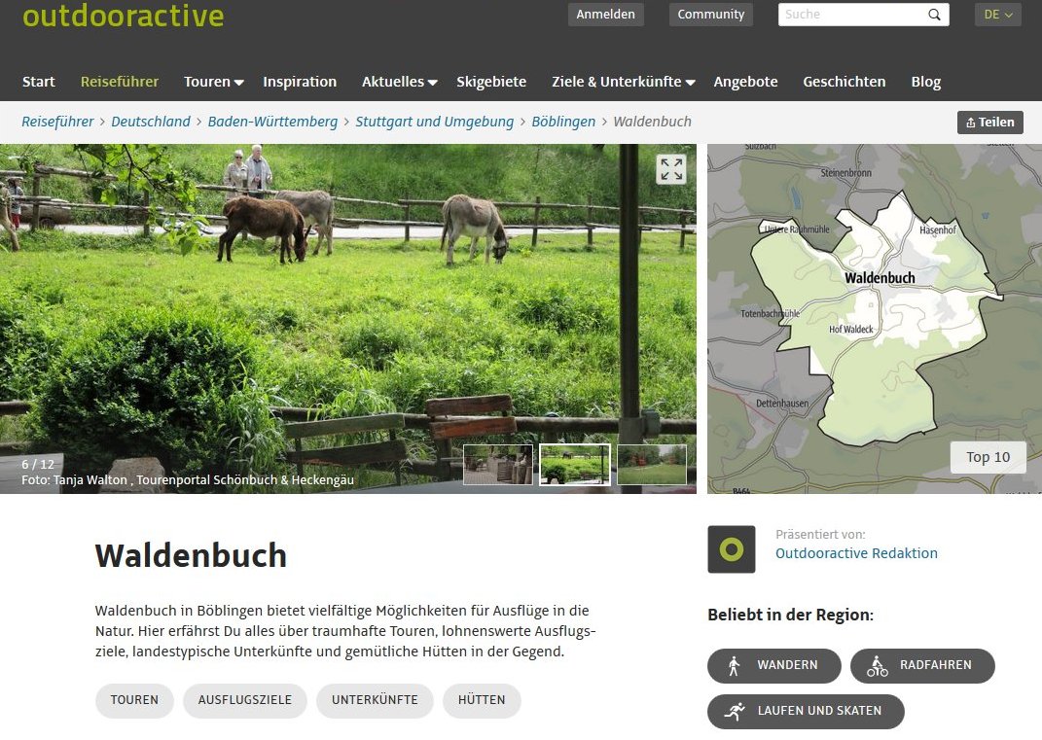Screen dimensions: 1042x740
Task: Go to the outdooractive home logo
Action: pos(123,16)
